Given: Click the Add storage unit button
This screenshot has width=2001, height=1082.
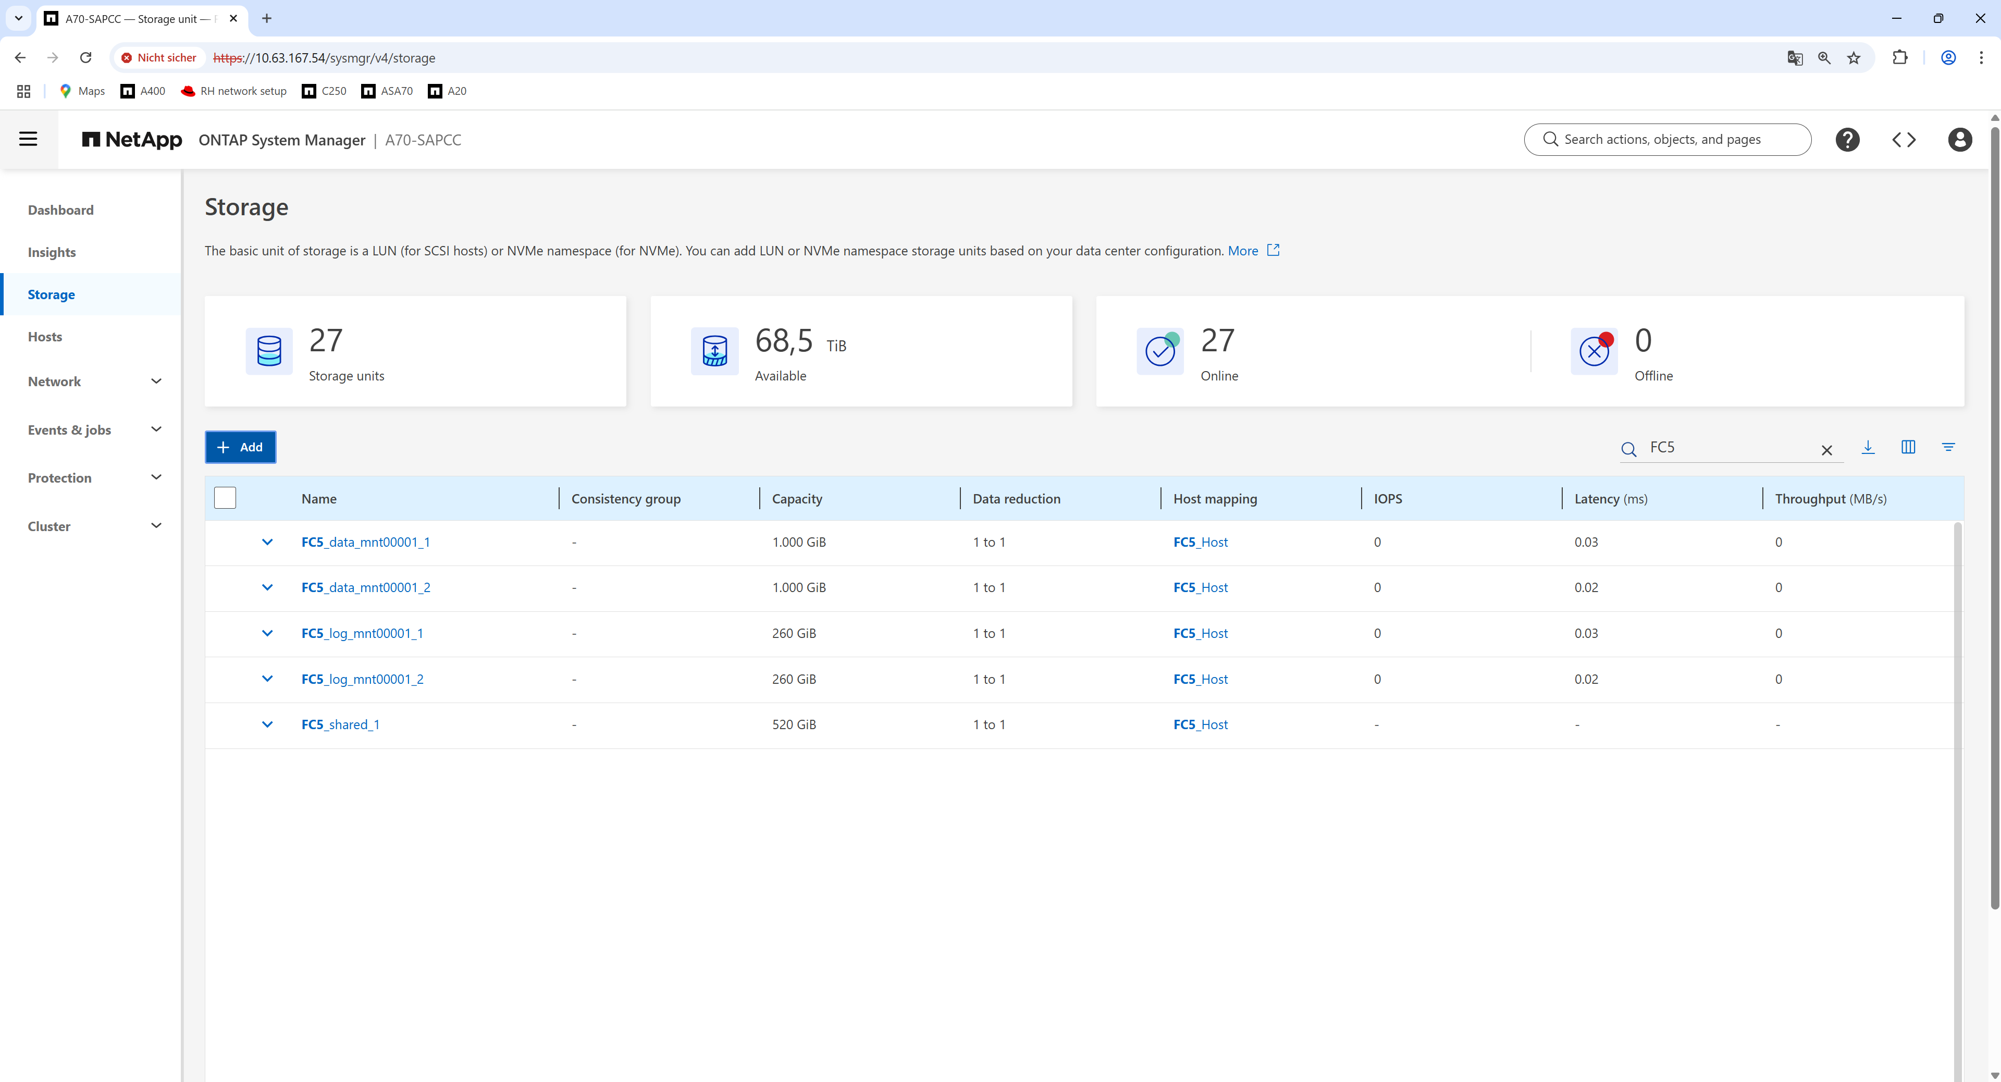Looking at the screenshot, I should coord(241,447).
